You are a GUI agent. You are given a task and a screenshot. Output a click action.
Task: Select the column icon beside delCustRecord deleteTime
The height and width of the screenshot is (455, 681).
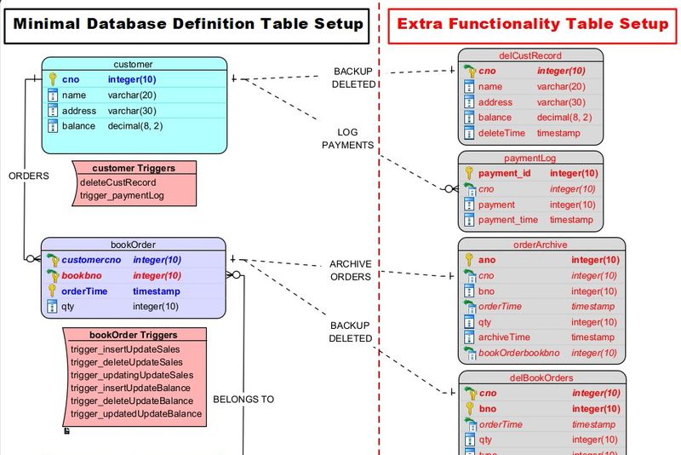(x=468, y=133)
